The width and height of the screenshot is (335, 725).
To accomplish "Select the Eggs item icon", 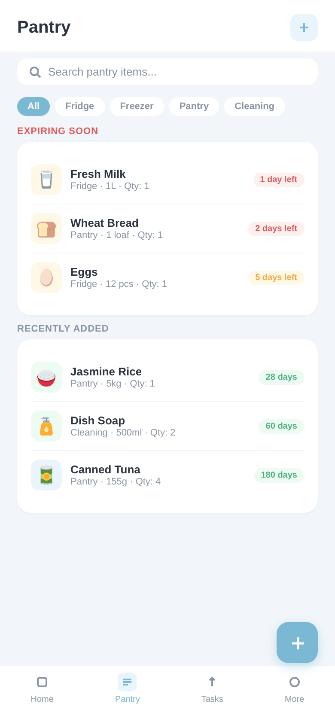I will (x=46, y=277).
